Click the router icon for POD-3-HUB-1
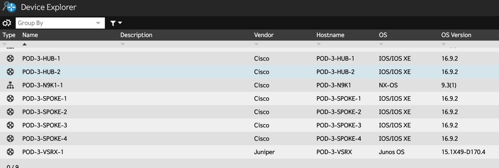 [10, 58]
